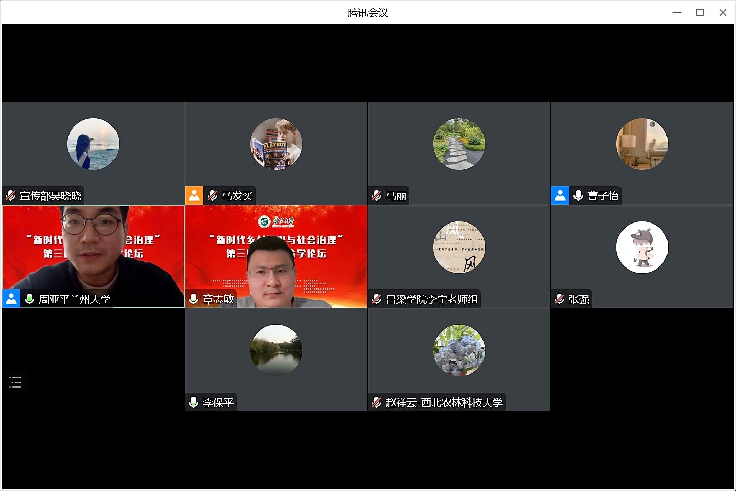Click muted microphone icon next to 马丽
The width and height of the screenshot is (736, 491).
click(x=377, y=196)
